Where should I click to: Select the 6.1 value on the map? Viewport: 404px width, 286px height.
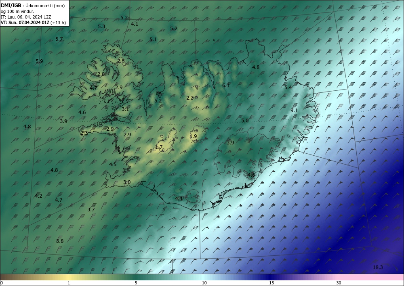click(x=226, y=86)
